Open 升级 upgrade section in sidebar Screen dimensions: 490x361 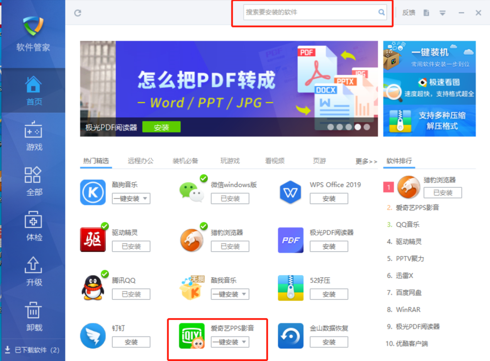tap(33, 271)
